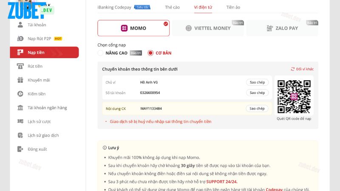Choose the MOMO wallet card
This screenshot has width=340, height=191.
[133, 28]
